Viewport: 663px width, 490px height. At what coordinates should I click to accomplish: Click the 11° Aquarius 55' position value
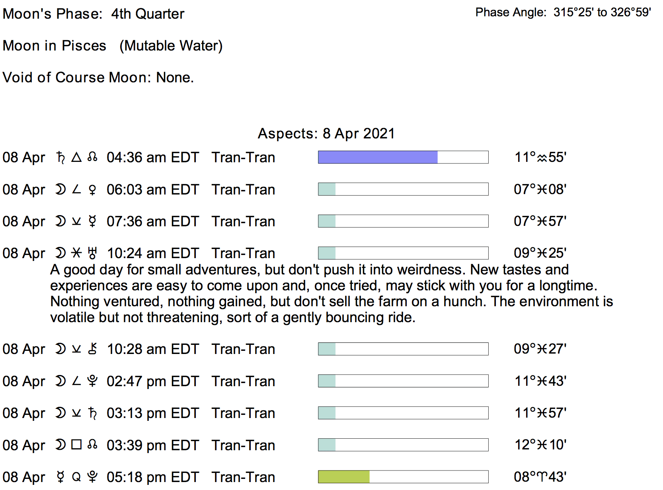tap(540, 157)
